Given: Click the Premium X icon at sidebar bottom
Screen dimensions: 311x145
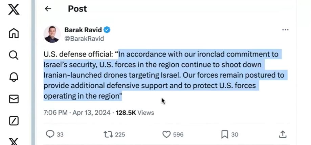Looking at the screenshot, I should click(x=14, y=141).
